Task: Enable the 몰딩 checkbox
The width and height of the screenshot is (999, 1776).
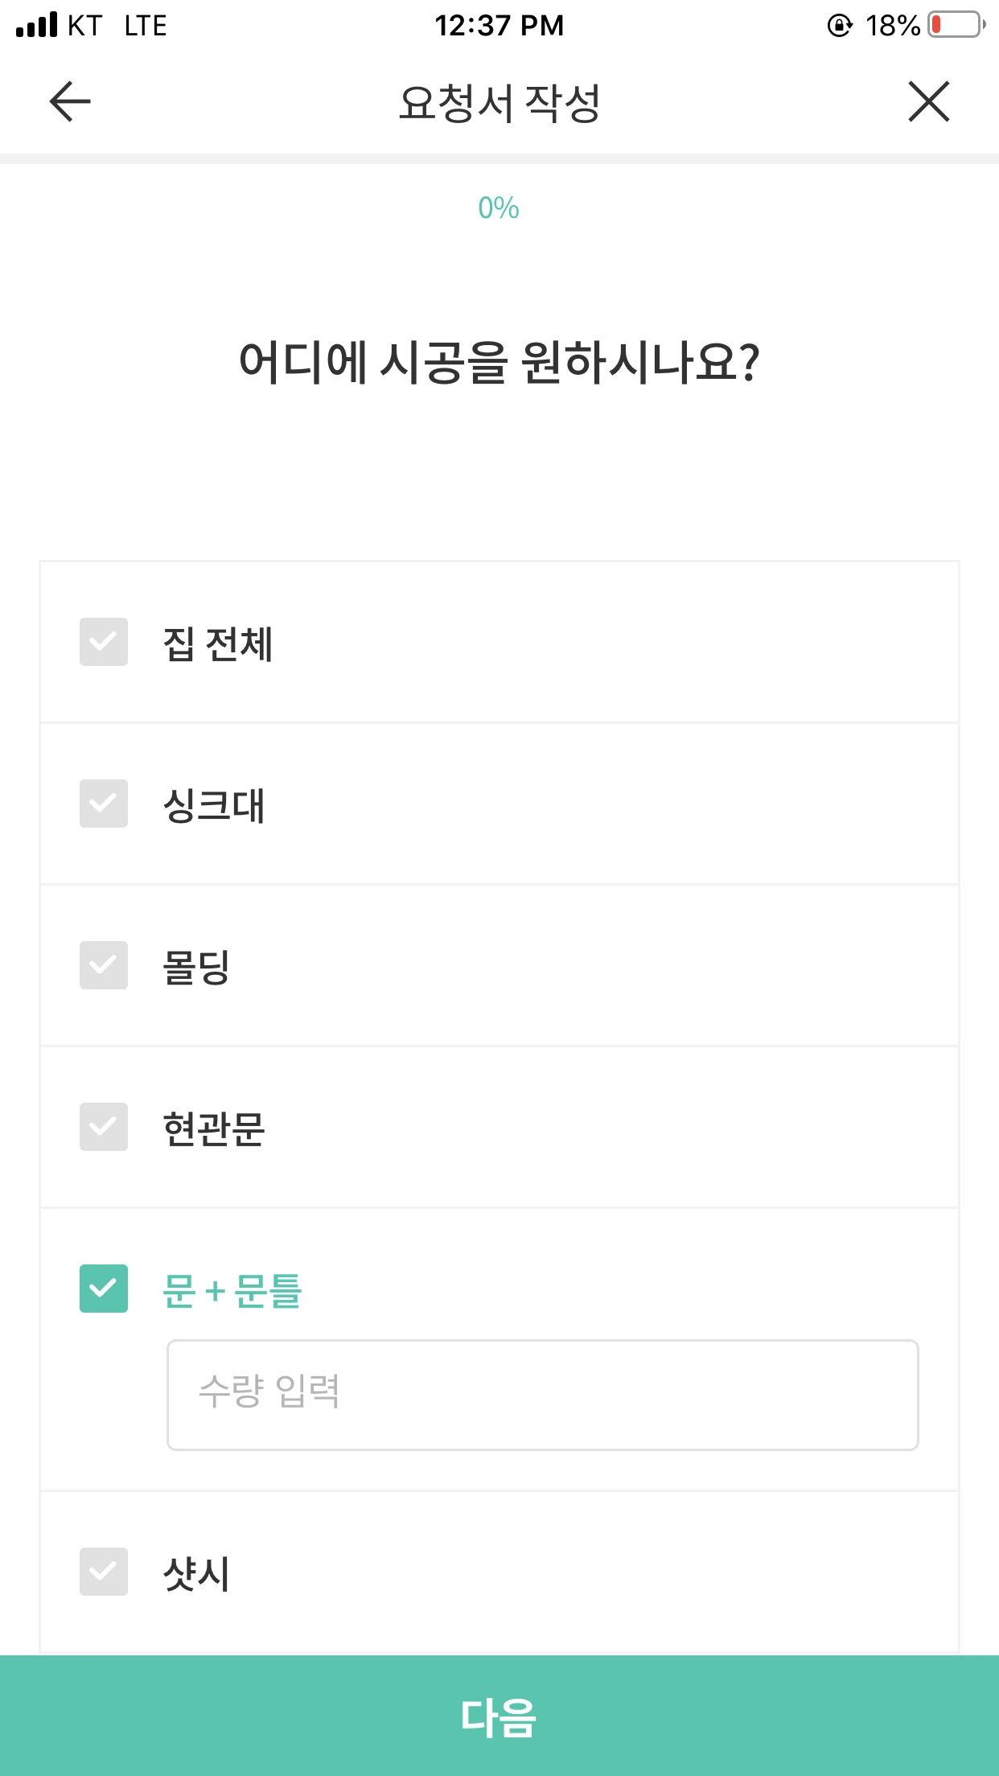Action: tap(104, 965)
